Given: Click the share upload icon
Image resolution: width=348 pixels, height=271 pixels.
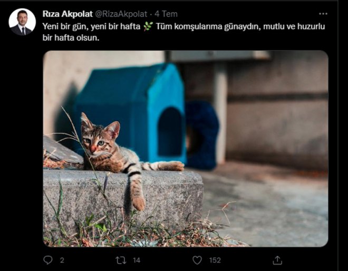Looking at the screenshot, I should pyautogui.click(x=277, y=260).
